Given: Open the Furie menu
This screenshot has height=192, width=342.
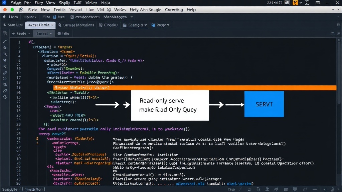Looking at the screenshot, I should point(32,10).
